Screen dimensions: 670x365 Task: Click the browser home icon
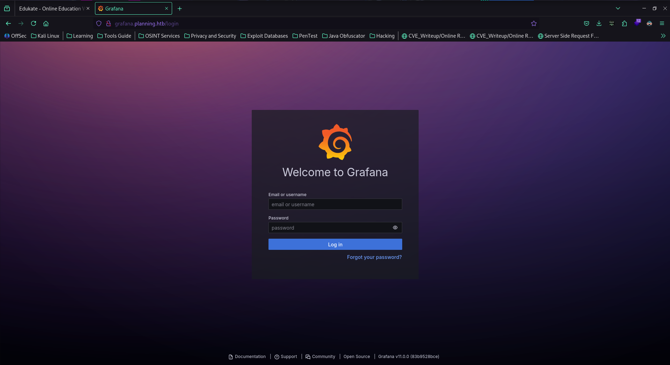46,23
